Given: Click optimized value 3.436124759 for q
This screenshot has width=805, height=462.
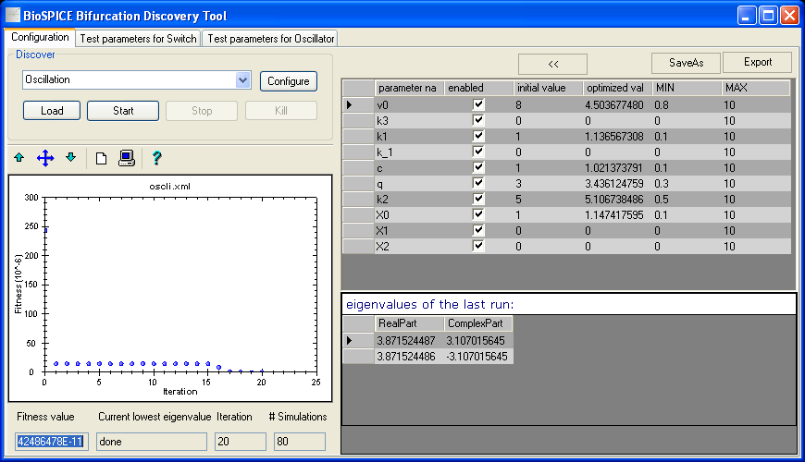Looking at the screenshot, I should [x=617, y=184].
